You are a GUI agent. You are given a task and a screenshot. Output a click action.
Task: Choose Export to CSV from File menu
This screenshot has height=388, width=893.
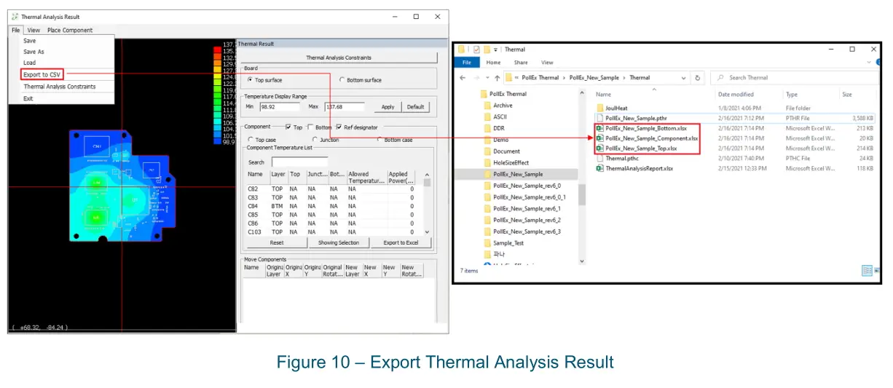click(42, 74)
